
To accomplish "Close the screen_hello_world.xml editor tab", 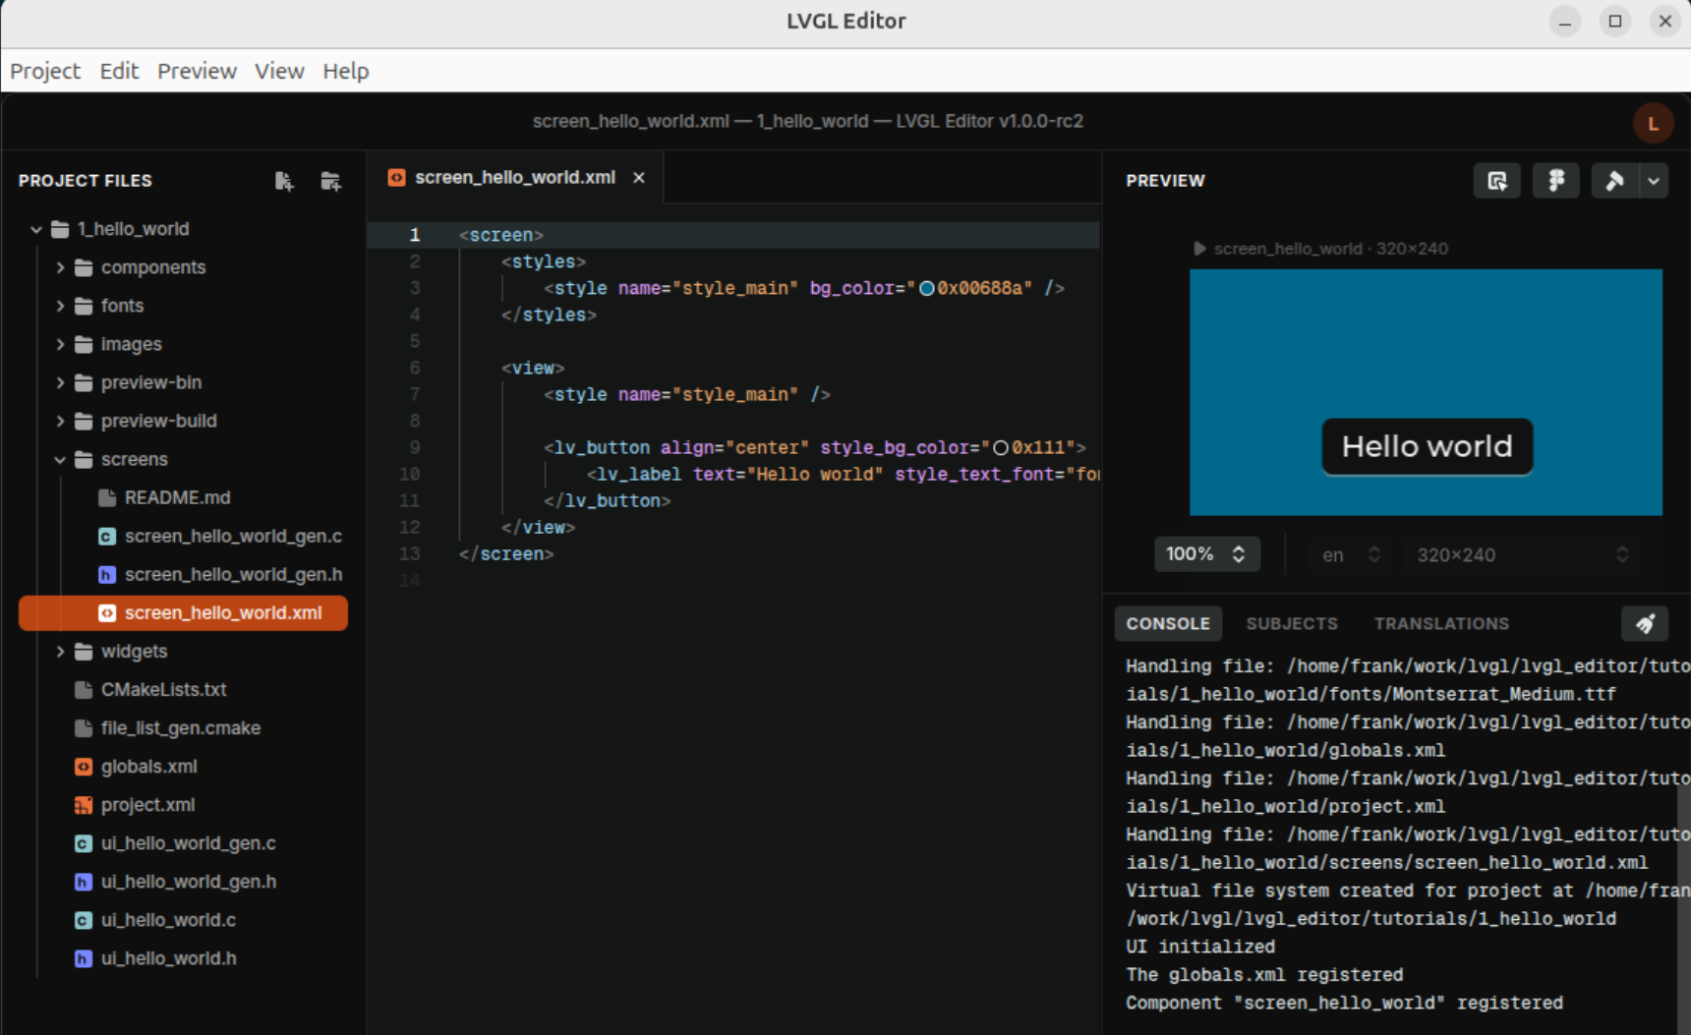I will pyautogui.click(x=639, y=178).
